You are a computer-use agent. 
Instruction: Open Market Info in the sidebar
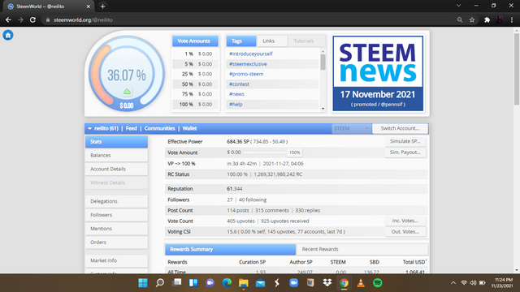tap(116, 260)
